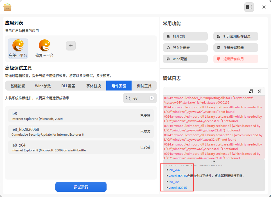
Task: Select the ie8_kb2936068 component row
Action: click(81, 131)
